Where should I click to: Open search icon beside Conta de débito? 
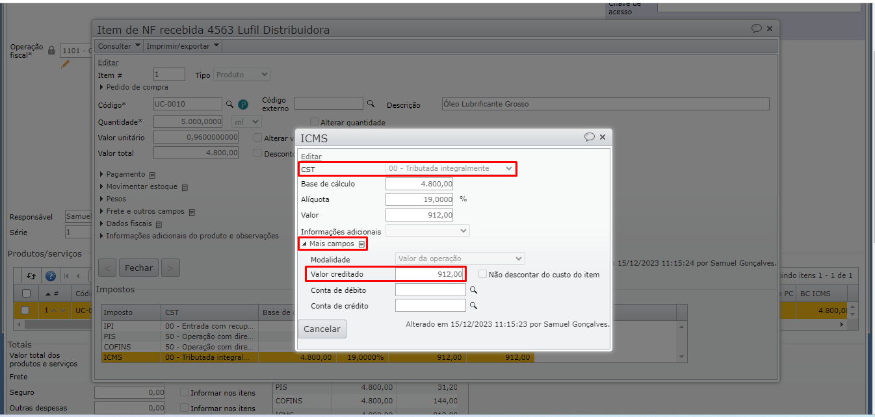[474, 290]
